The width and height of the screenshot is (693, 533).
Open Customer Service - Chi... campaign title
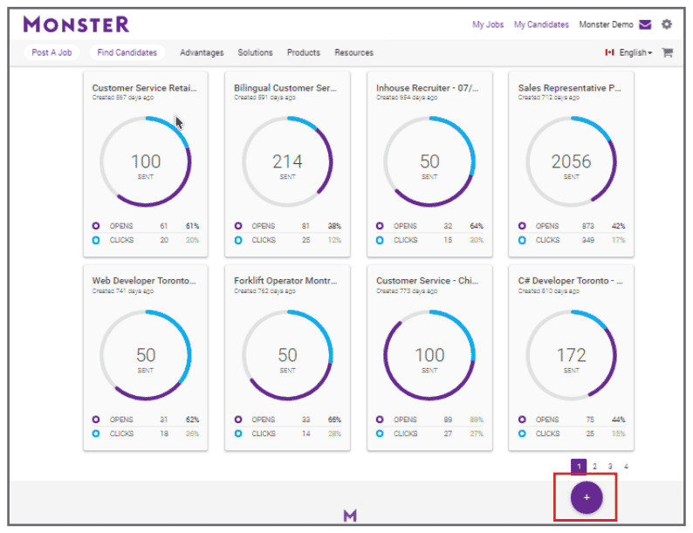tap(427, 280)
